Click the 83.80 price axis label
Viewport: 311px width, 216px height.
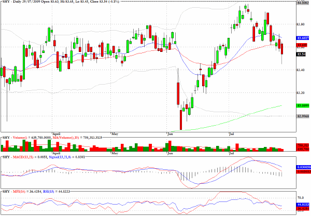click(x=300, y=24)
